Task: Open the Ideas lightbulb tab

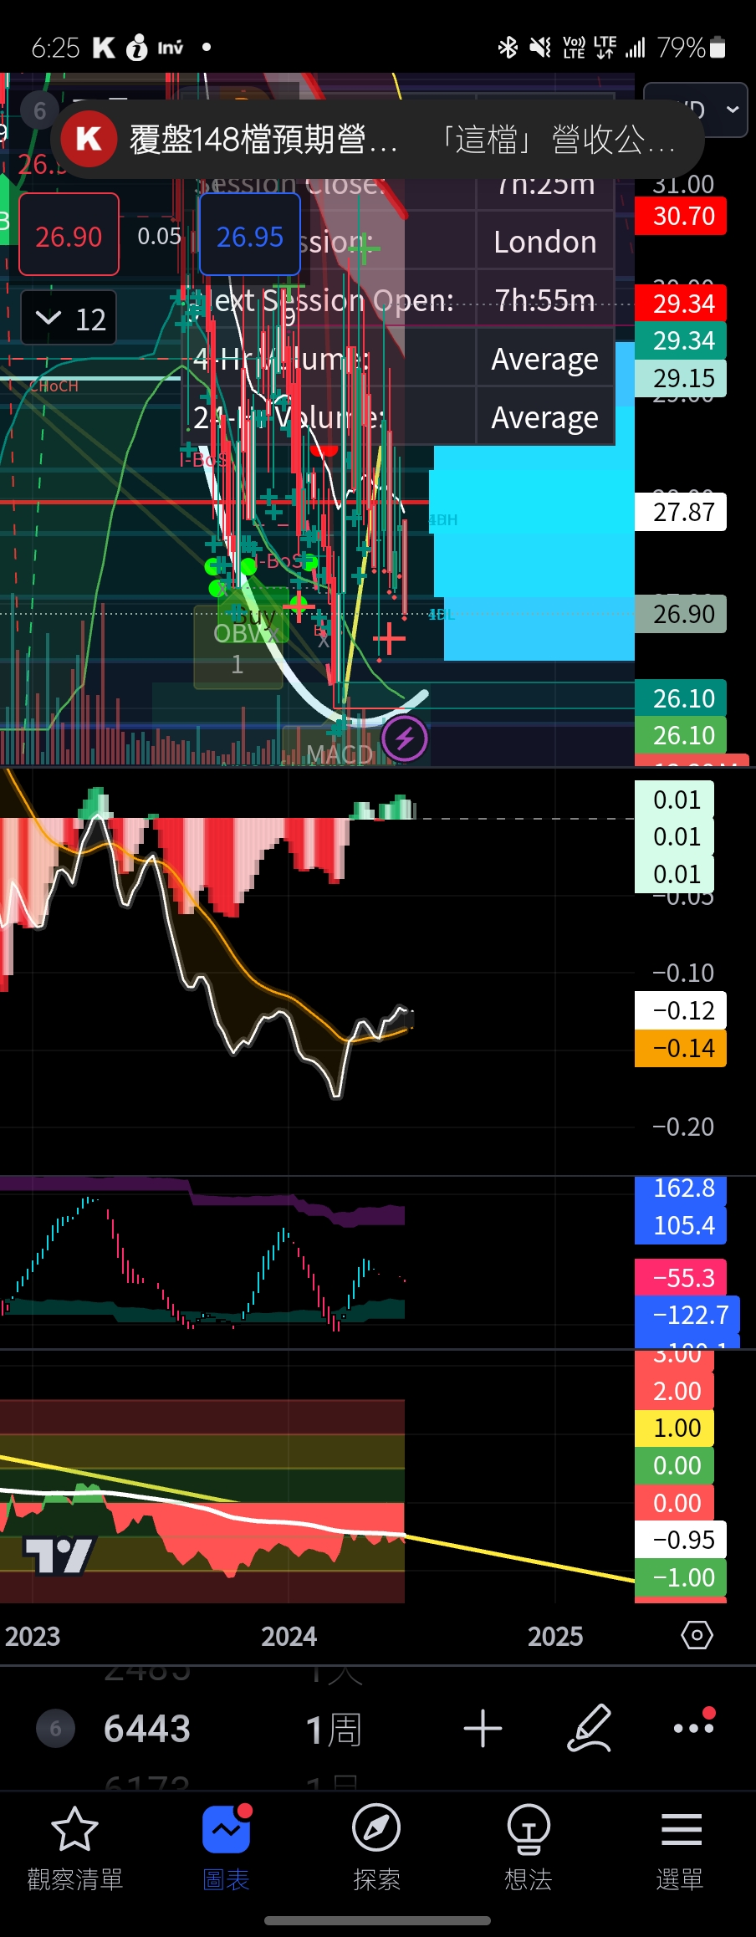Action: coord(529,1847)
